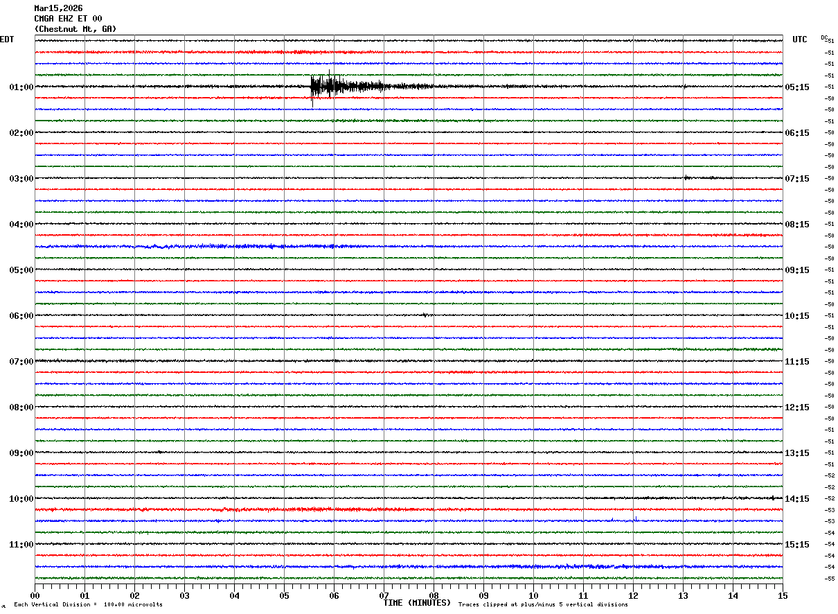Select the 04:00 EDT row label
Viewport: 838px width, 614px height.
tap(21, 225)
